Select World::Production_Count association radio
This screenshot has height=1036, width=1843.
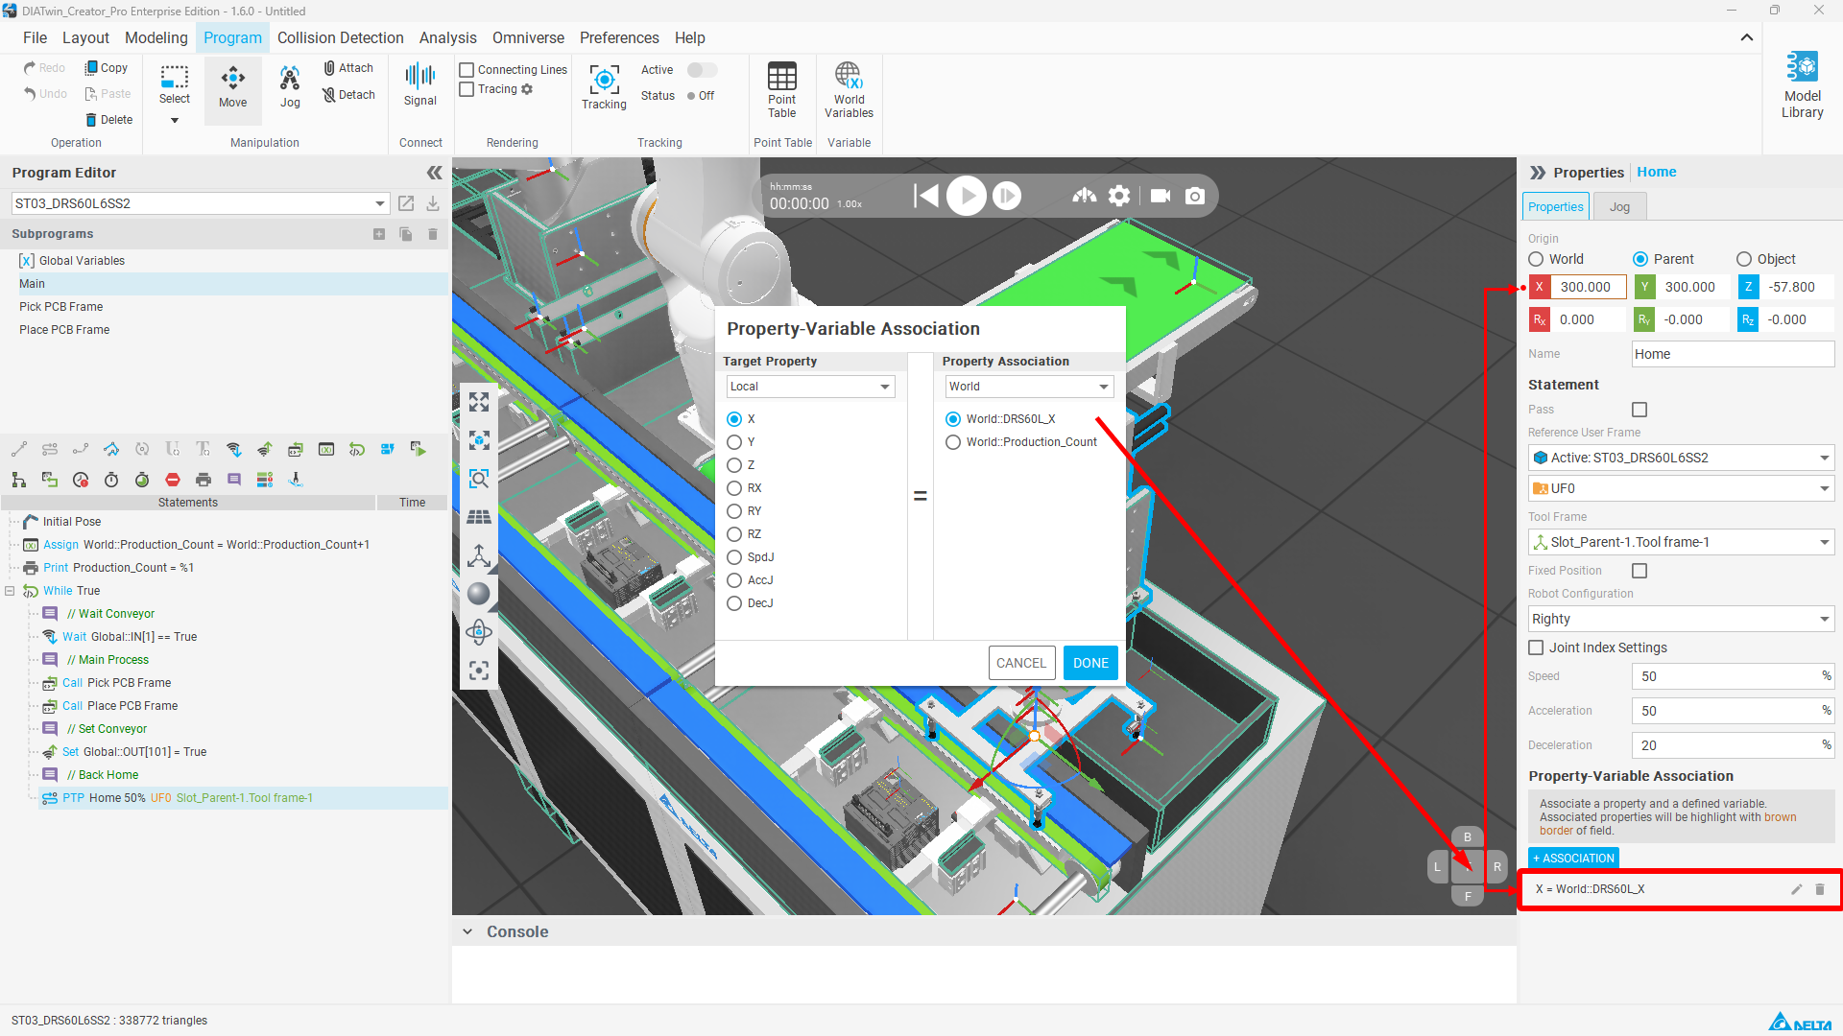[x=953, y=442]
